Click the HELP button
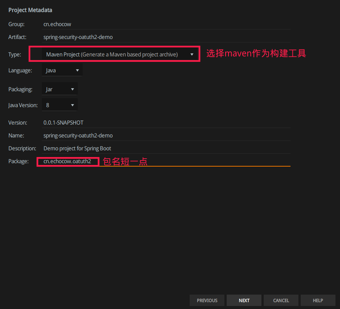 (x=318, y=300)
